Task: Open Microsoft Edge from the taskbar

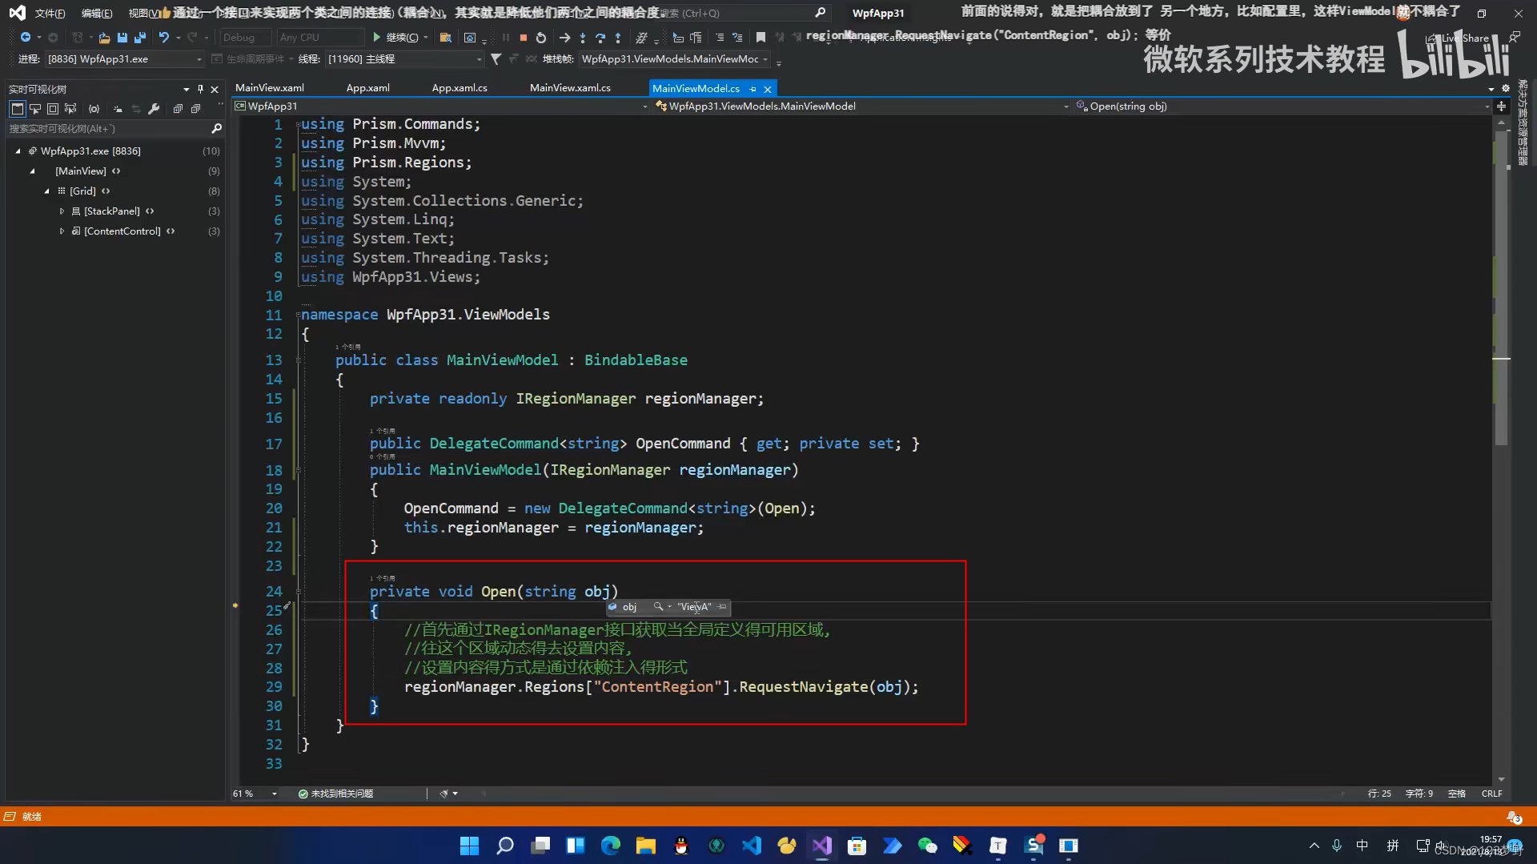Action: [611, 846]
